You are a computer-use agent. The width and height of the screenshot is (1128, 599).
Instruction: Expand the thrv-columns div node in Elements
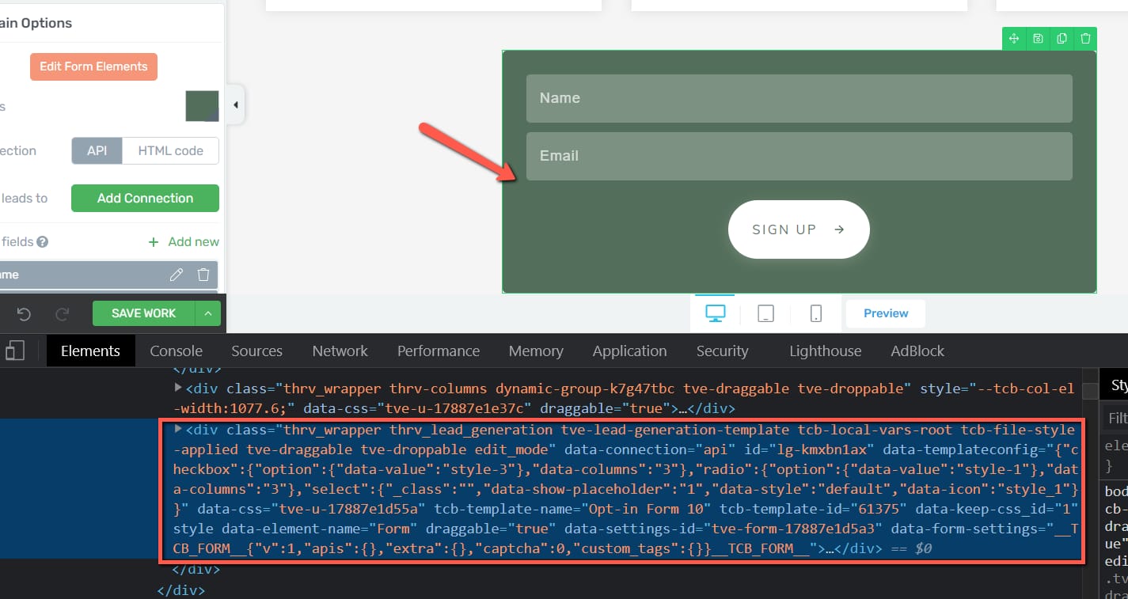(178, 388)
